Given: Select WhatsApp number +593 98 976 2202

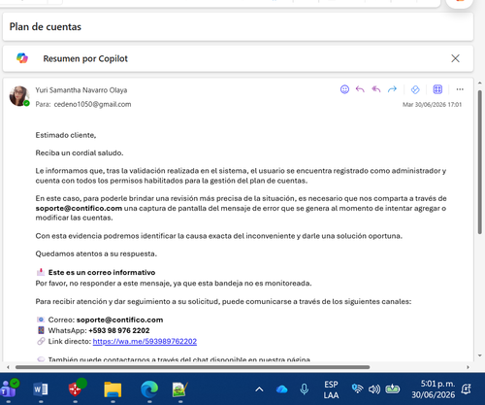Looking at the screenshot, I should (x=119, y=330).
